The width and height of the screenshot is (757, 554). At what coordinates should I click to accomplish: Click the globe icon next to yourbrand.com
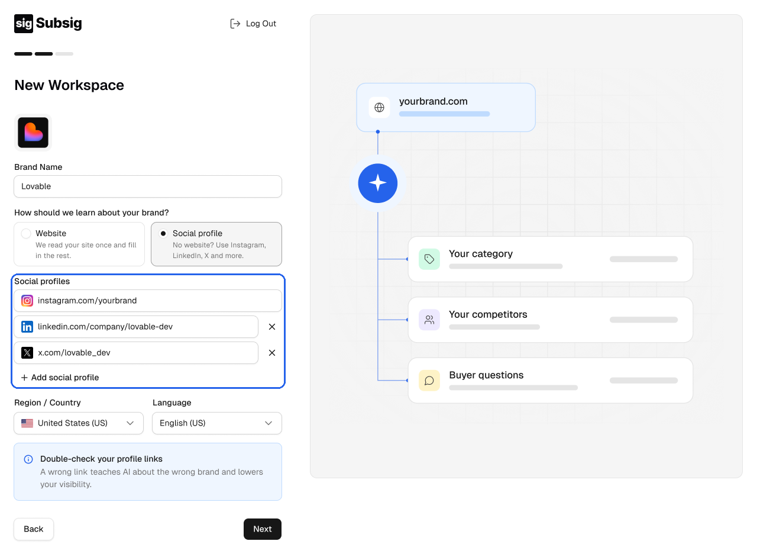380,108
